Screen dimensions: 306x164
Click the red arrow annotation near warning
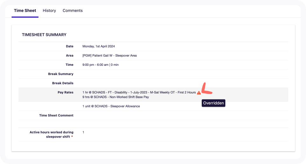(x=207, y=91)
